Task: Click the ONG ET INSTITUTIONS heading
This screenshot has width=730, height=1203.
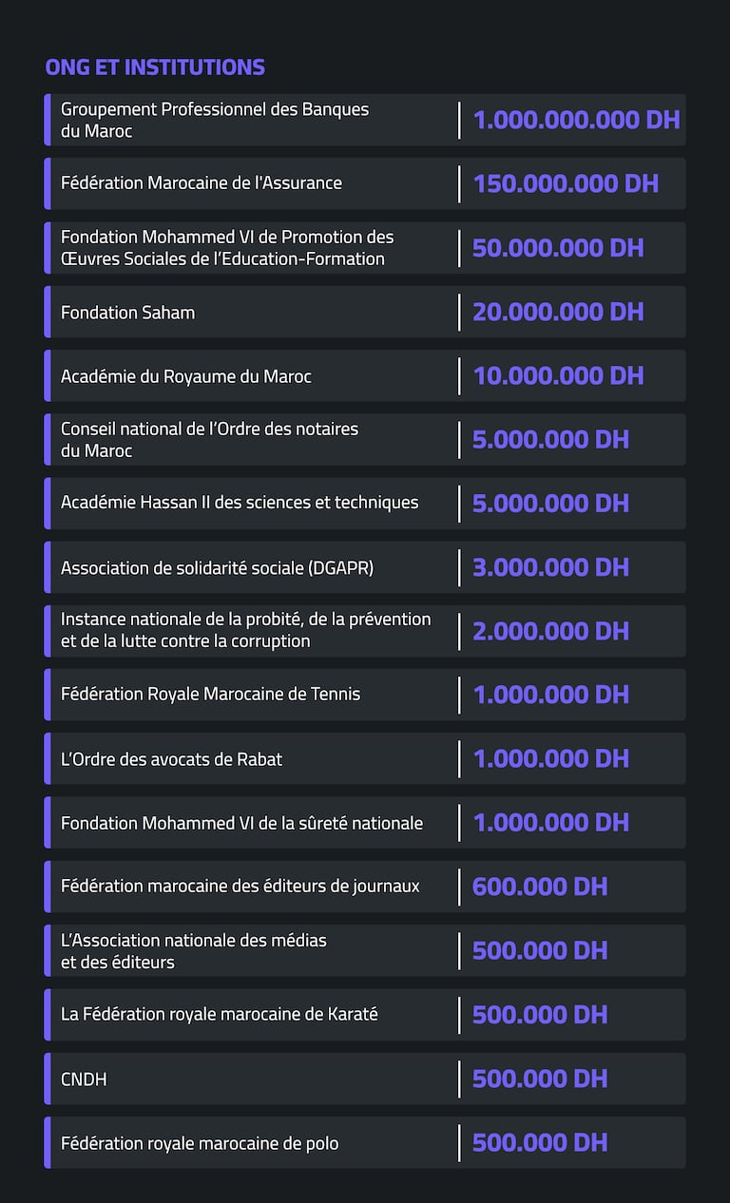Action: pyautogui.click(x=155, y=67)
